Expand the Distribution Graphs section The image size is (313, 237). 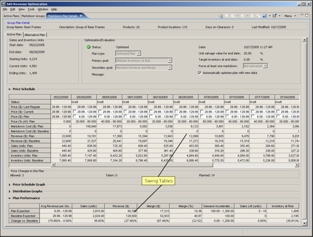pyautogui.click(x=9, y=191)
